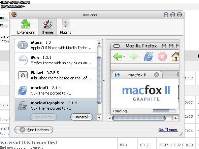Viewport: 199px width, 149px height.
Task: Click the preview green back arrow
Action: point(118,57)
